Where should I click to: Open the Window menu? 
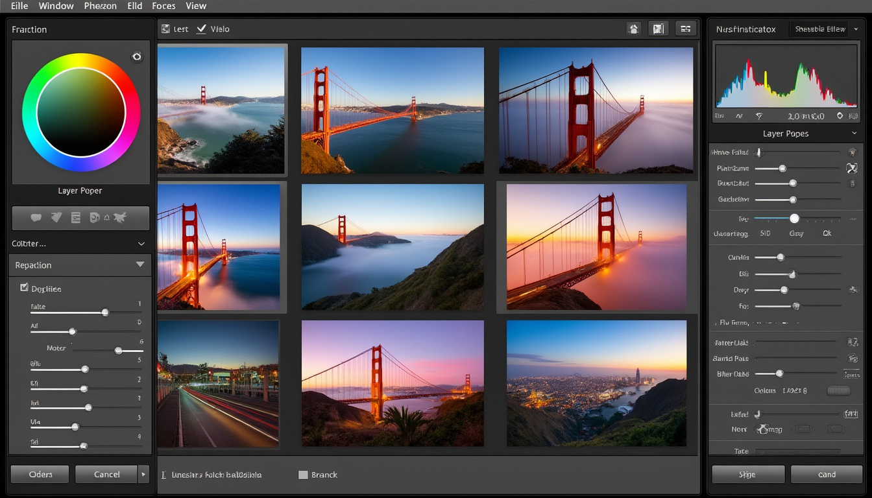(56, 6)
